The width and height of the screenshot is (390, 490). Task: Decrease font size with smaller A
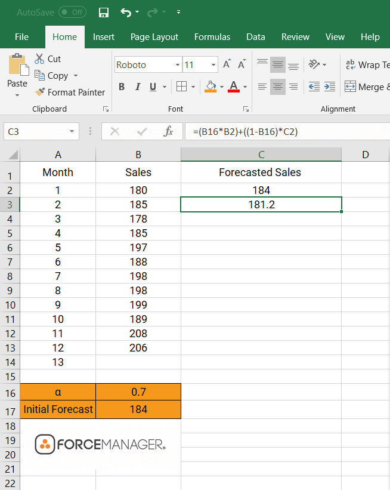242,64
